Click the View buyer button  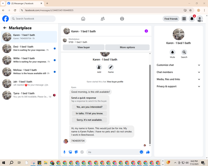(84, 47)
